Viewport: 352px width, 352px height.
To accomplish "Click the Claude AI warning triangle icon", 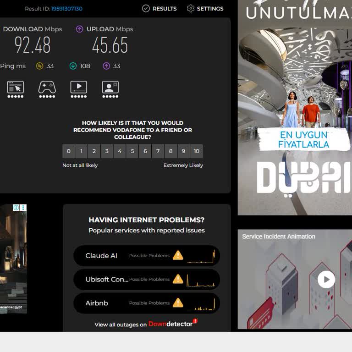I will pyautogui.click(x=178, y=255).
